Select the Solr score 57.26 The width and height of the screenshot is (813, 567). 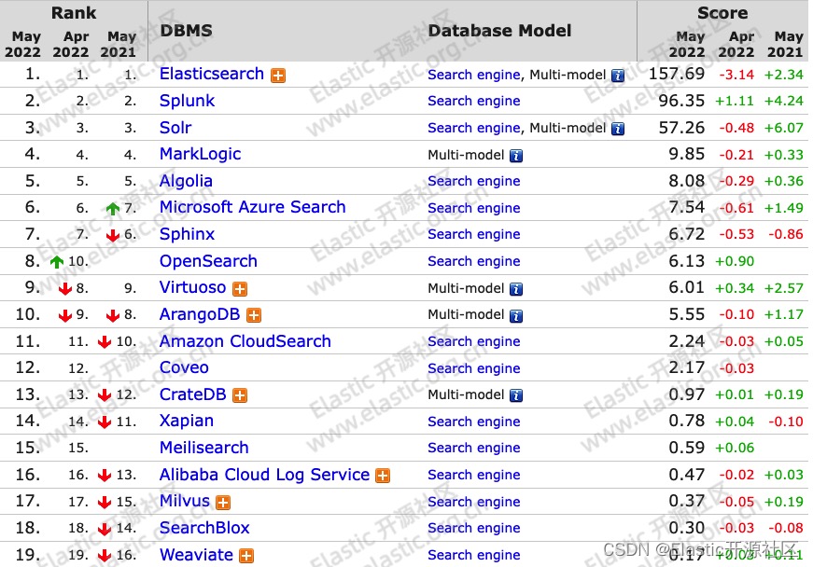click(x=681, y=128)
